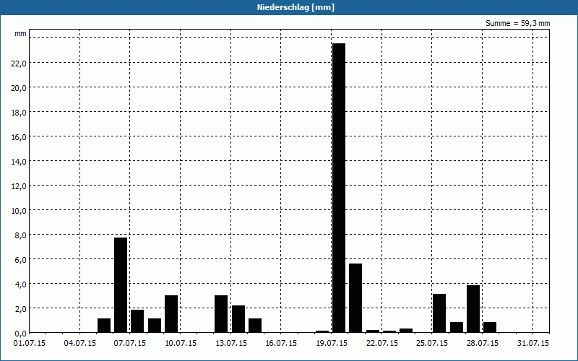Click the mm unit label on y-axis
Screen dimensions: 578x361
[x=20, y=33]
